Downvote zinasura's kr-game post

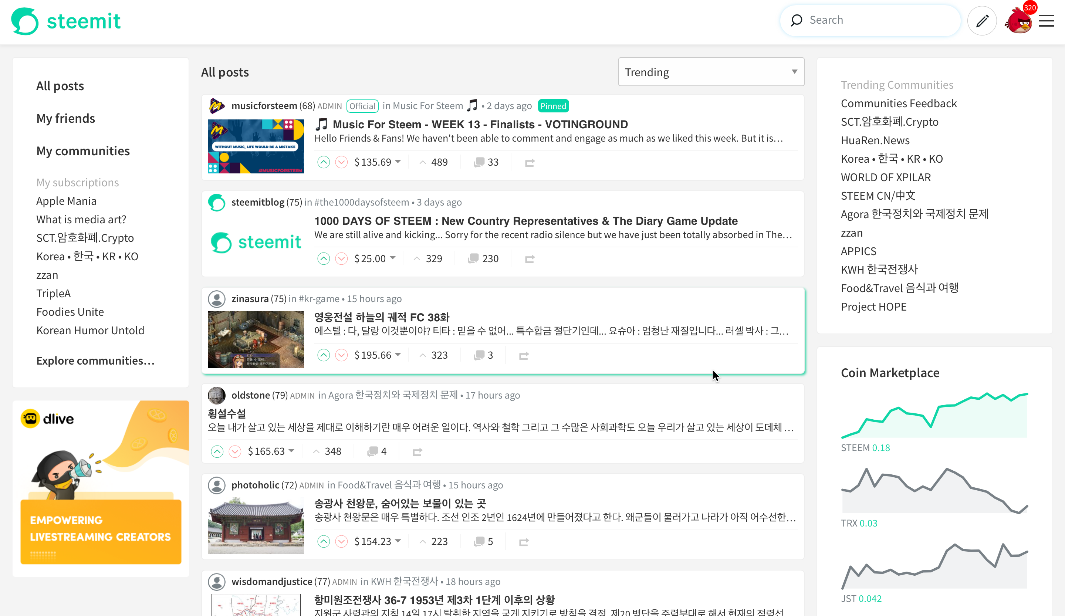pos(341,355)
